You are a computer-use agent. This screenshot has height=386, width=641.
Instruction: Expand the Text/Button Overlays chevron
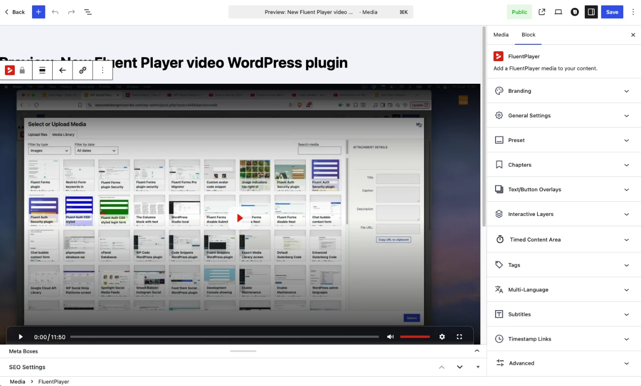[x=627, y=190]
